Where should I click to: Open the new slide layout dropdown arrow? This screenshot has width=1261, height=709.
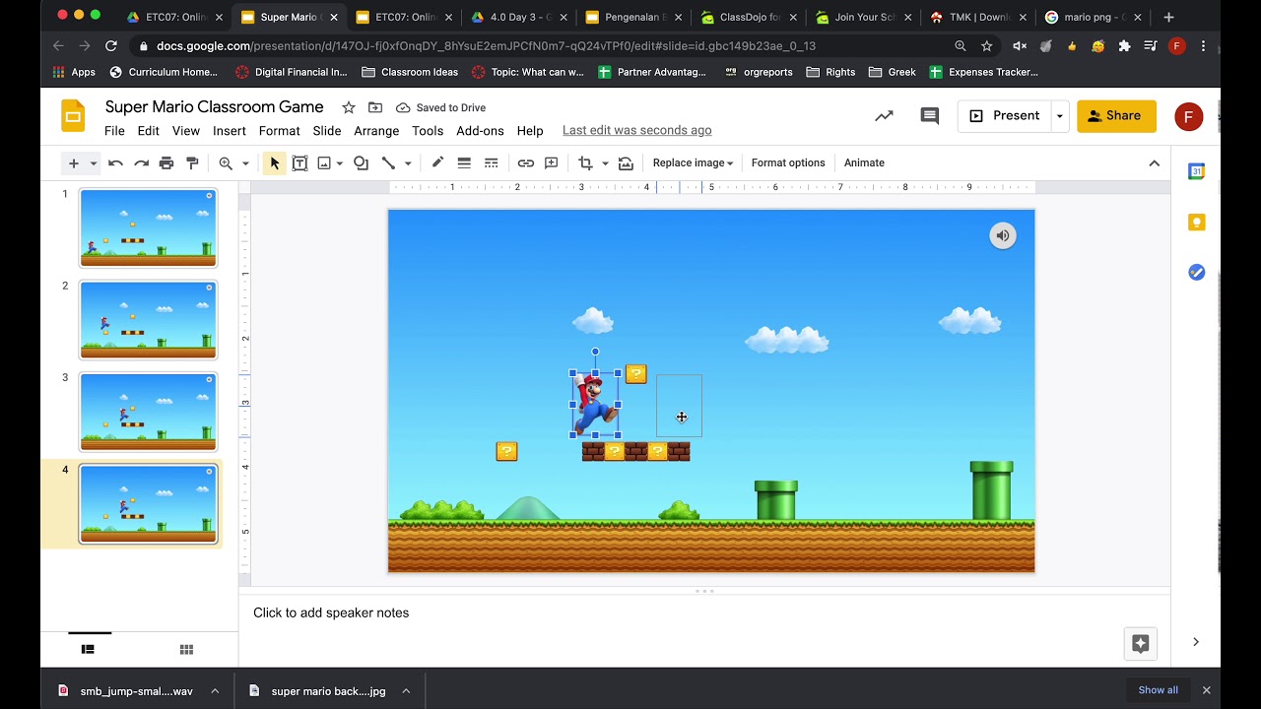pyautogui.click(x=93, y=163)
